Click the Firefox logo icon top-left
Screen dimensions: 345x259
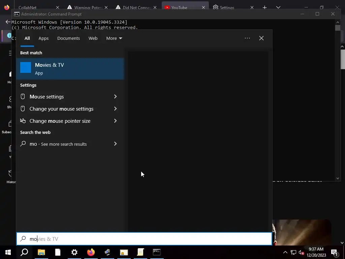(x=7, y=7)
